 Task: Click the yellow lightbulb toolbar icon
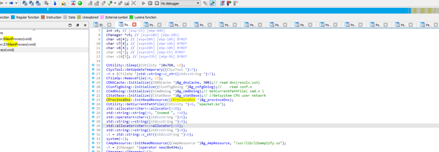click(x=63, y=3)
